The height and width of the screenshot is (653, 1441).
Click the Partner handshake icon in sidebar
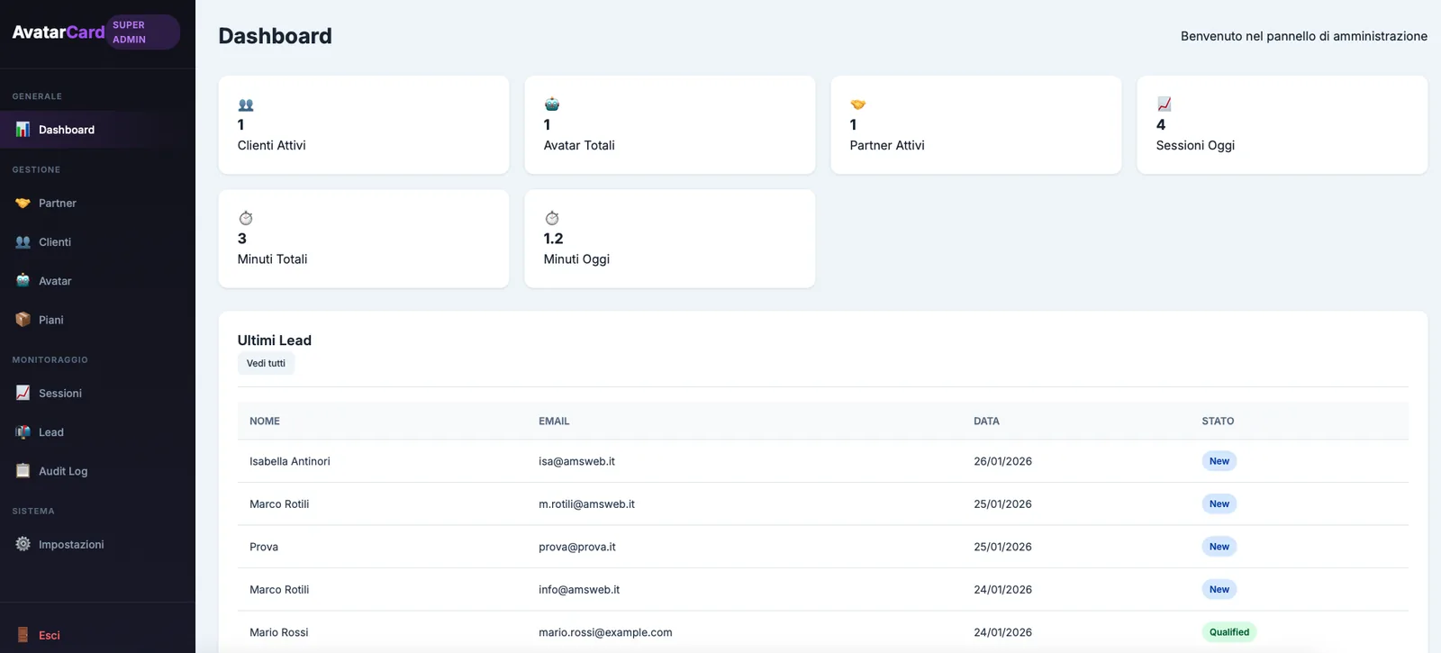click(23, 204)
